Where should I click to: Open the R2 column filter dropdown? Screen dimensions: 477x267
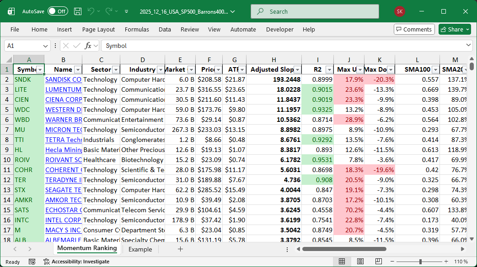coord(329,69)
